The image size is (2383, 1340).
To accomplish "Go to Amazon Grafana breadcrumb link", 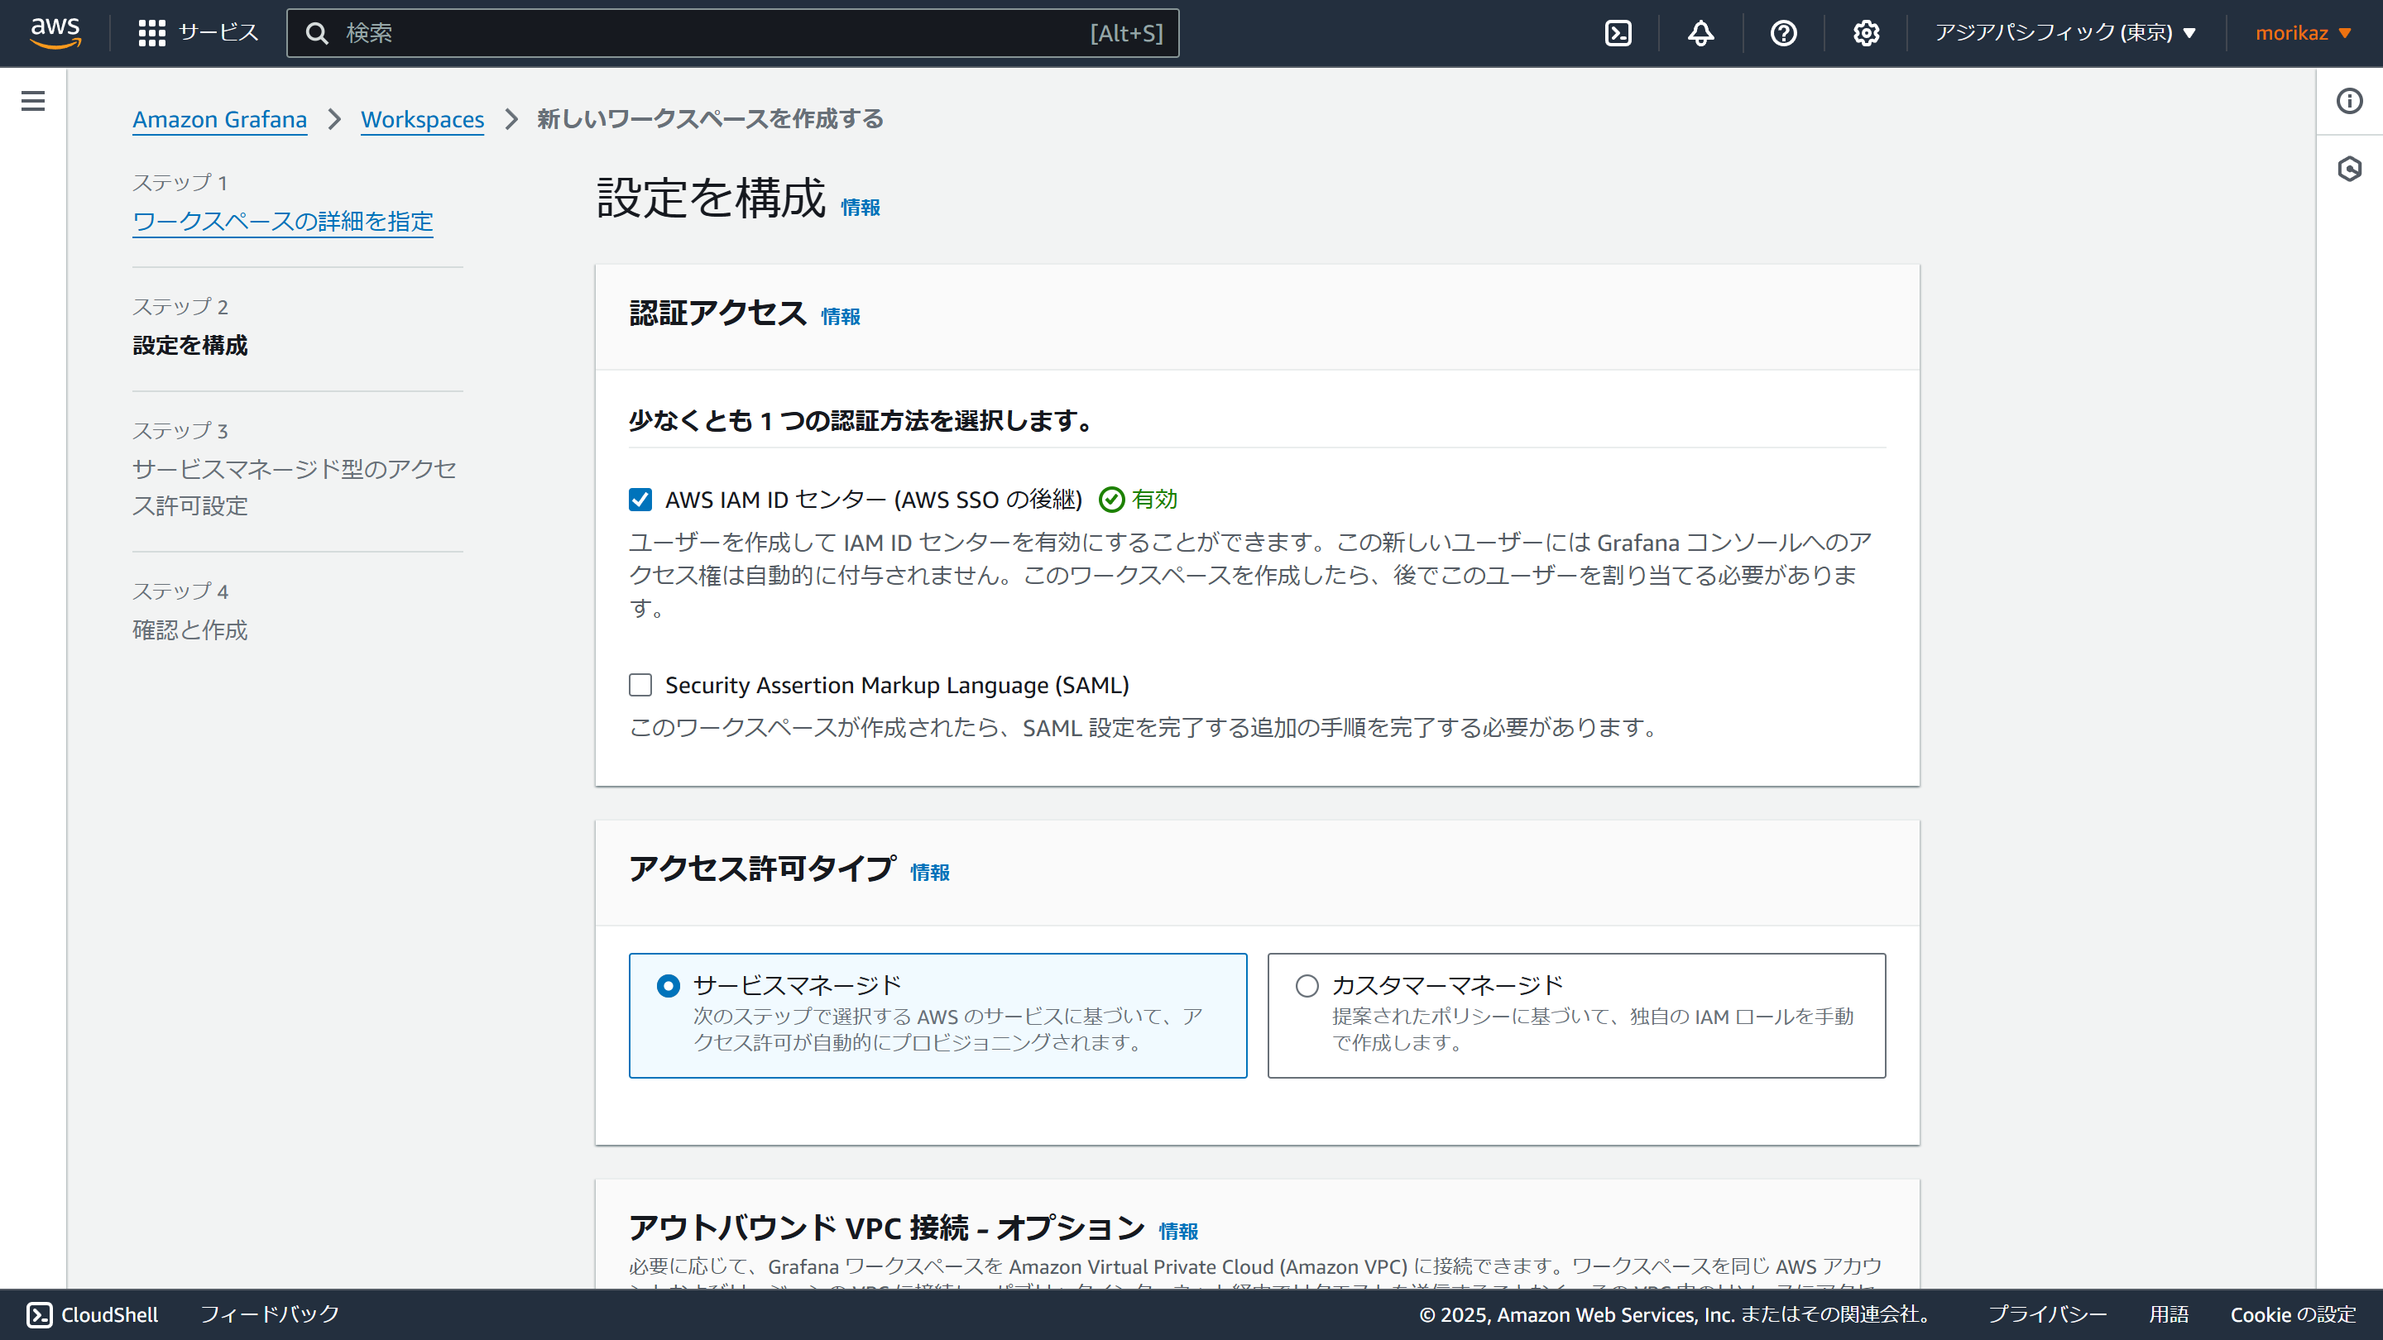I will point(219,119).
